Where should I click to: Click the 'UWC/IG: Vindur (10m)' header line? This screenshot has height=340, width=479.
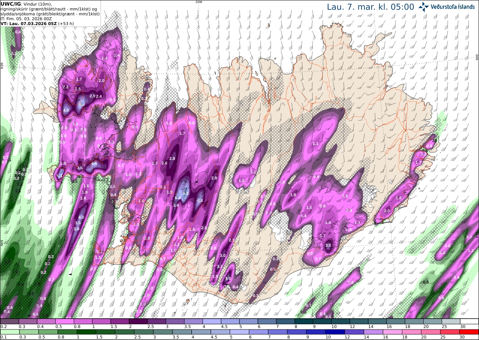[26, 4]
